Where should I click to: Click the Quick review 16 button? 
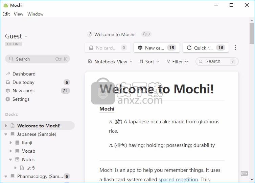[x=206, y=48]
